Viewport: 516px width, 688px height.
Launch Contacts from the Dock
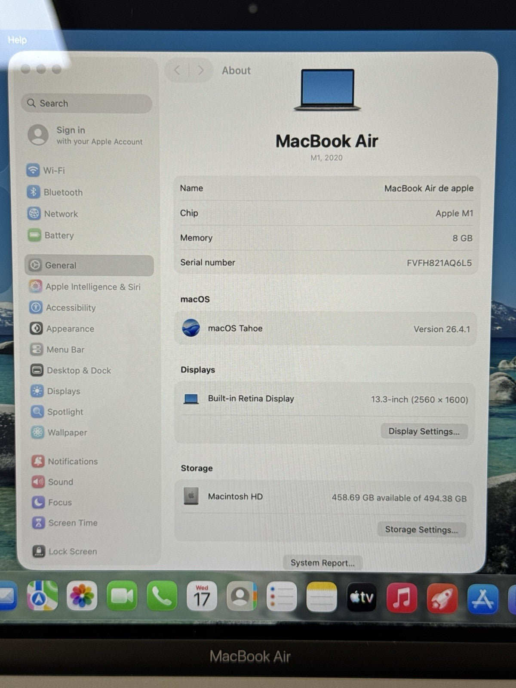coord(242,596)
